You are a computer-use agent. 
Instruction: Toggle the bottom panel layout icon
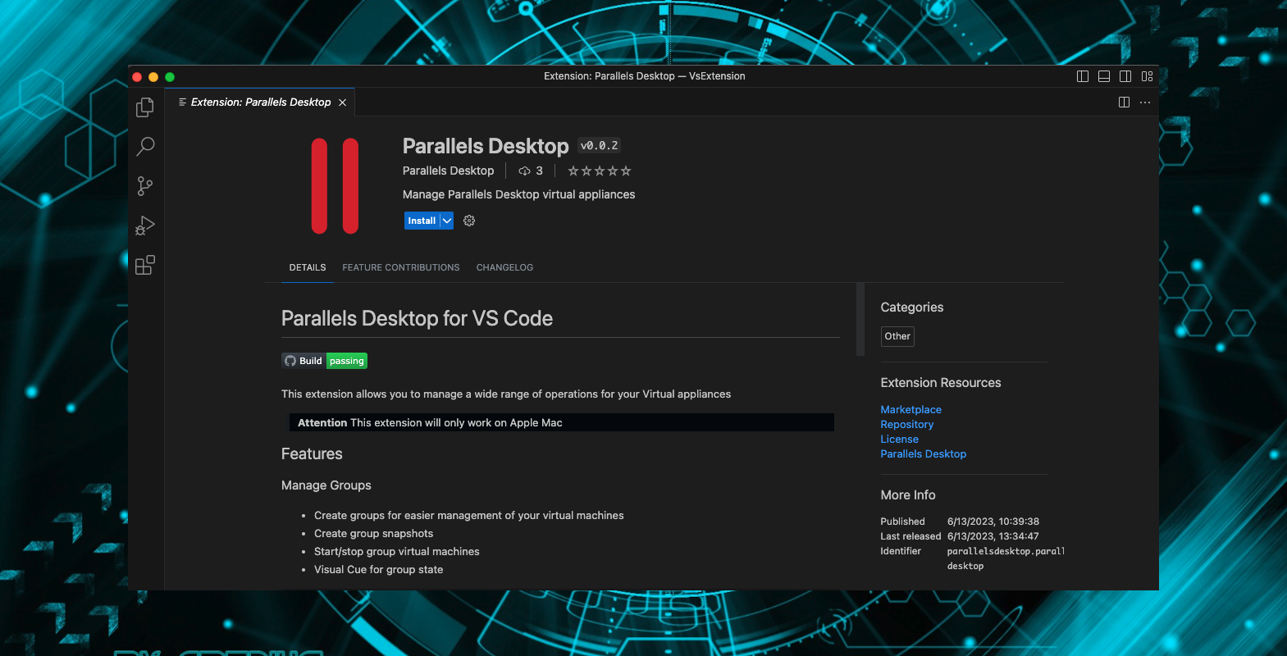pos(1104,76)
